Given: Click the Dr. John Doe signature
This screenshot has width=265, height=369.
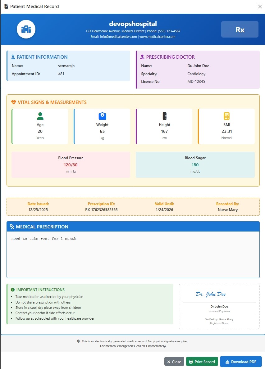Looking at the screenshot, I should [211, 294].
